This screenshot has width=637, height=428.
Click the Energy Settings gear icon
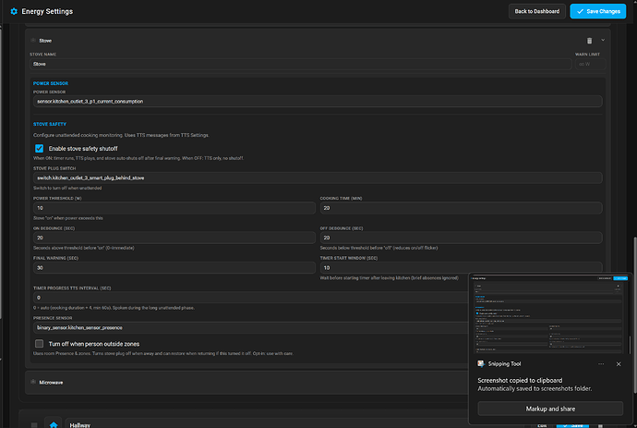(14, 11)
